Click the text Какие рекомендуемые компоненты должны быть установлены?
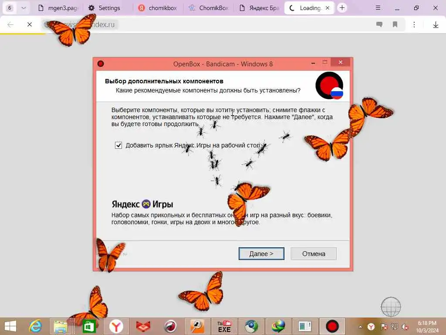 (x=208, y=90)
